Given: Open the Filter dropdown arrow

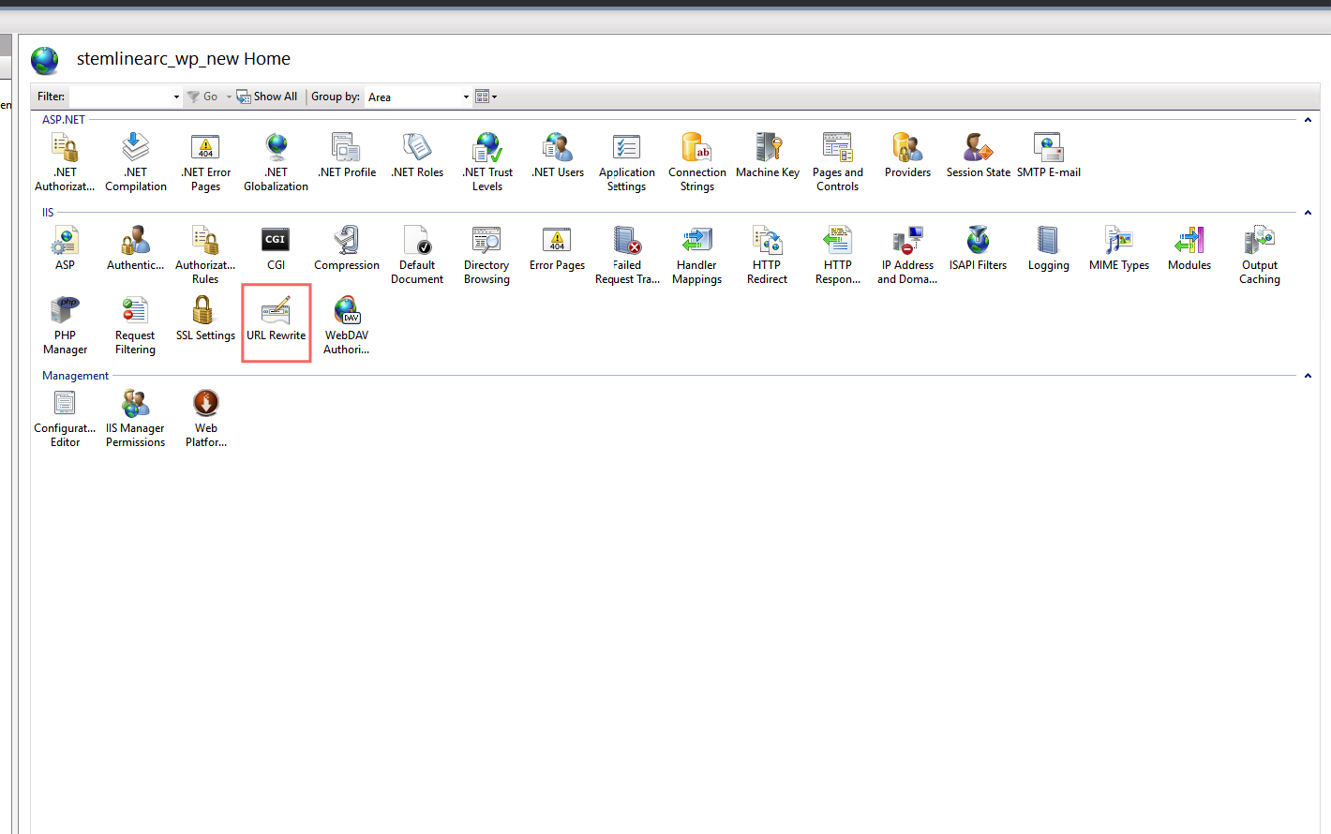Looking at the screenshot, I should 176,97.
